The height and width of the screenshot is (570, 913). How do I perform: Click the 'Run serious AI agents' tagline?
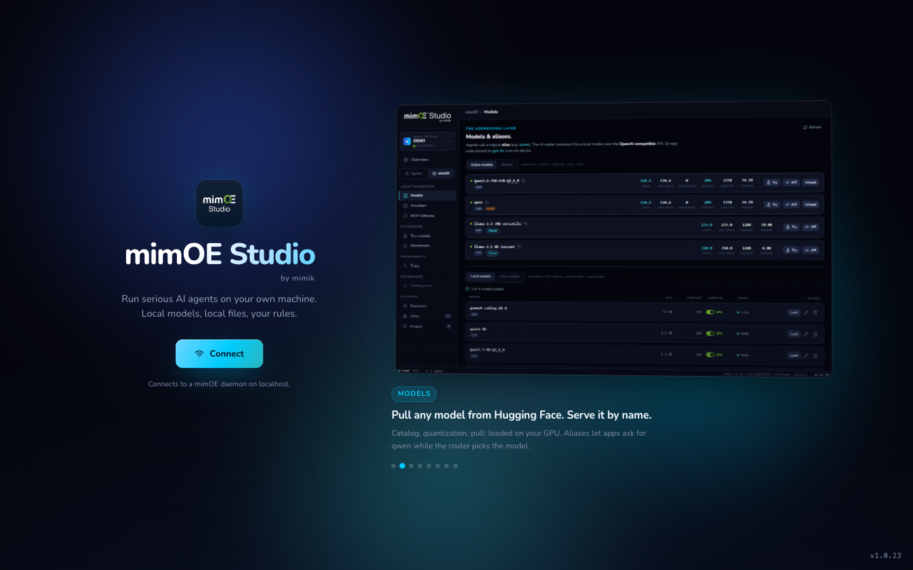(x=219, y=306)
